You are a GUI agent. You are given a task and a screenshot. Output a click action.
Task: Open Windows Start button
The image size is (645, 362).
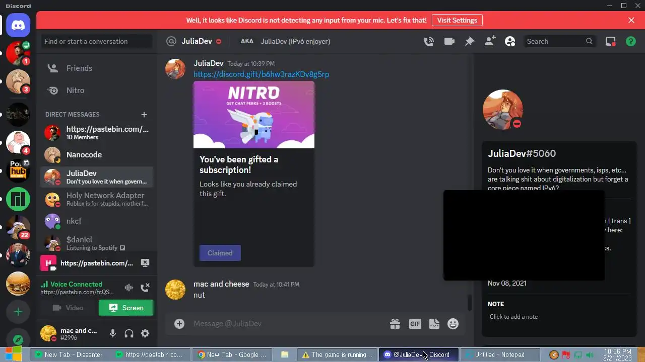(x=14, y=354)
